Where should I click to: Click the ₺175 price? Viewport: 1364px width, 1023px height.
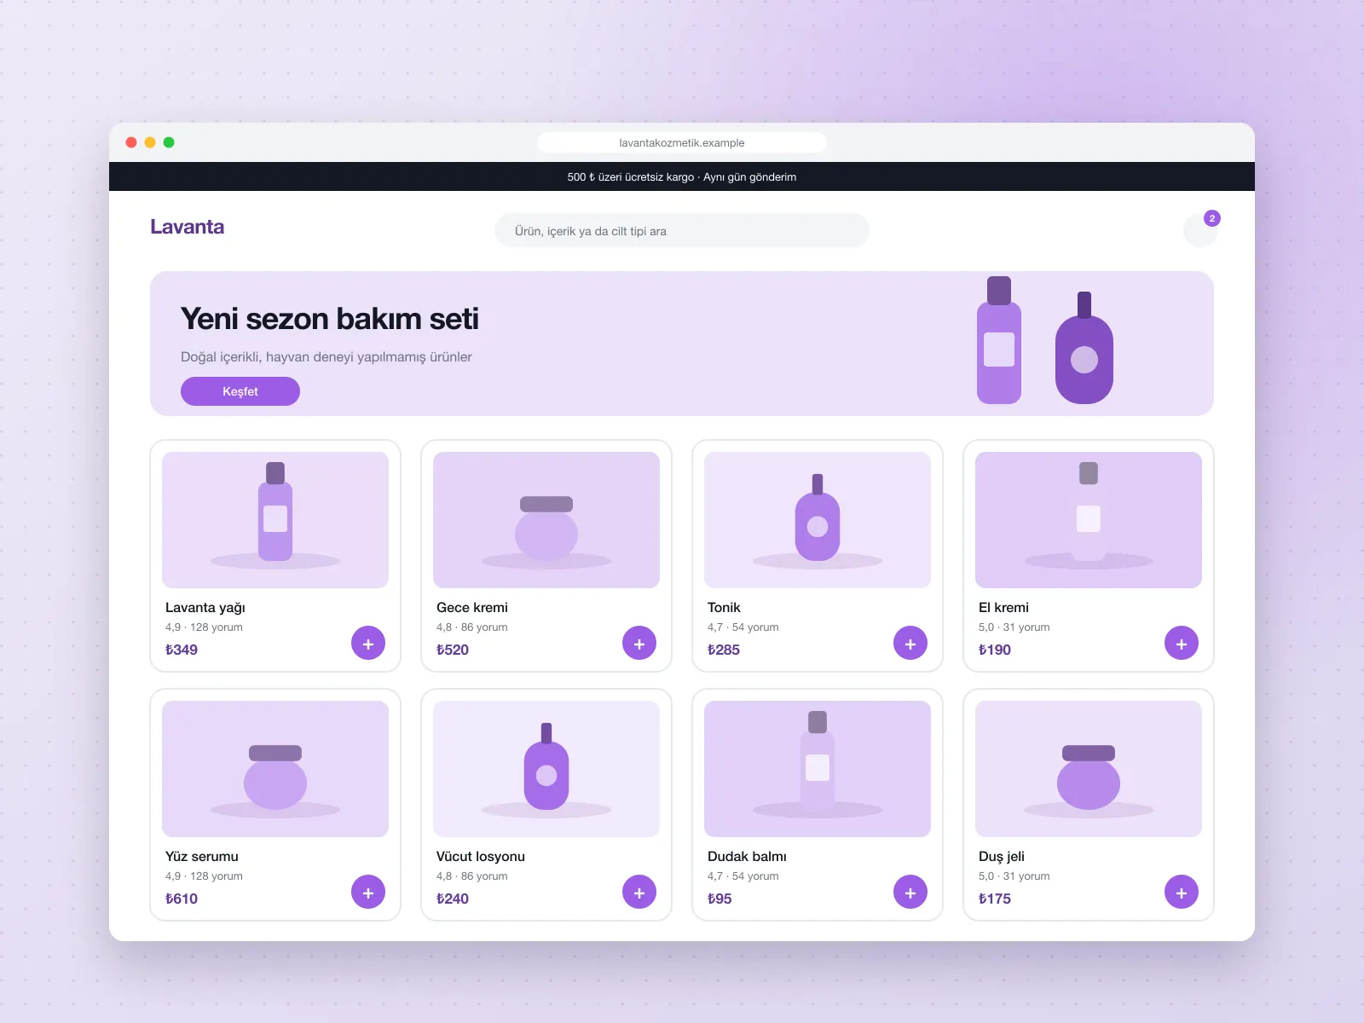(x=995, y=899)
